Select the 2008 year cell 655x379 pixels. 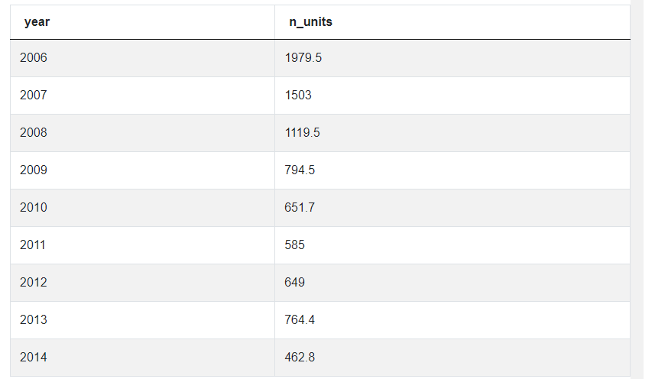(x=142, y=133)
